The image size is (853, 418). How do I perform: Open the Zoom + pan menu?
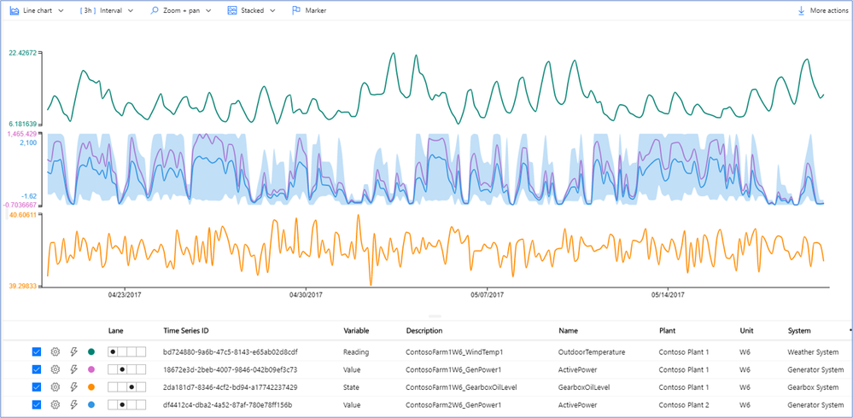(x=181, y=10)
